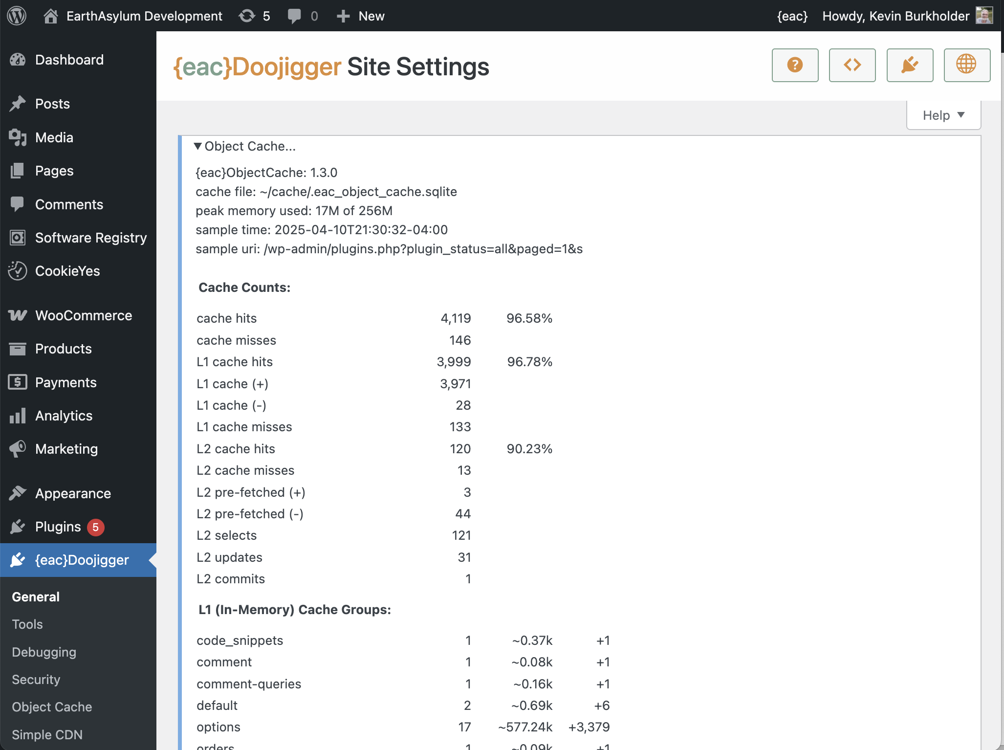Image resolution: width=1004 pixels, height=750 pixels.
Task: Click the plugin plug icon button
Action: click(909, 65)
